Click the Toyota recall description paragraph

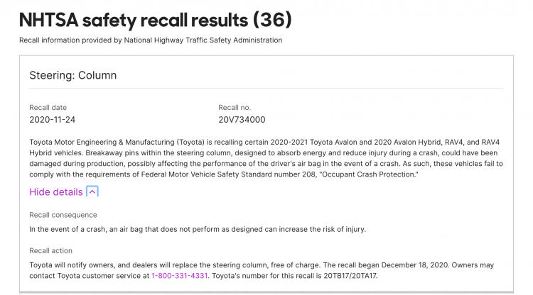[x=266, y=158]
